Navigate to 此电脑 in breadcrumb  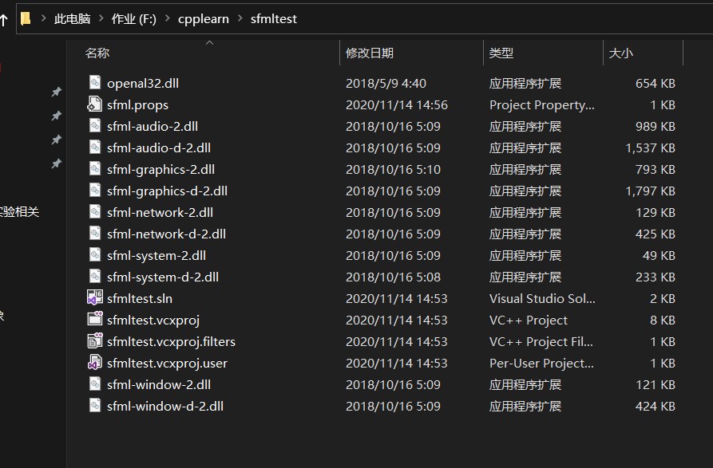pyautogui.click(x=73, y=18)
